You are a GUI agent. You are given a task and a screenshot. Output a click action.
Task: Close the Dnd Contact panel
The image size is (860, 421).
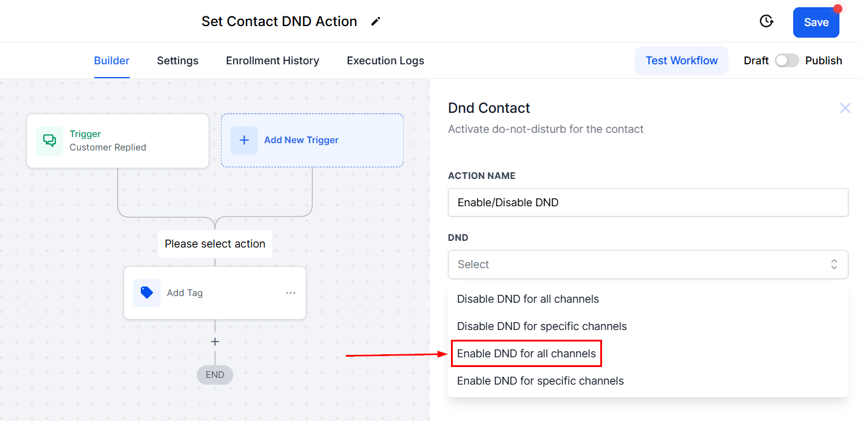(845, 108)
